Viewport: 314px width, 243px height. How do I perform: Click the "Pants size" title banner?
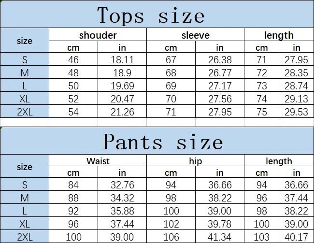point(163,142)
